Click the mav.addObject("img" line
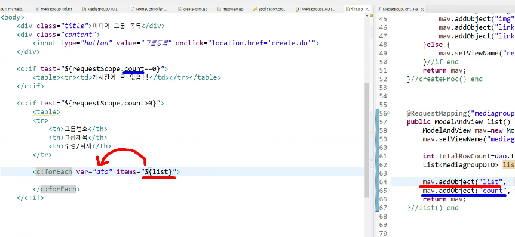515x237 pixels. tap(477, 19)
